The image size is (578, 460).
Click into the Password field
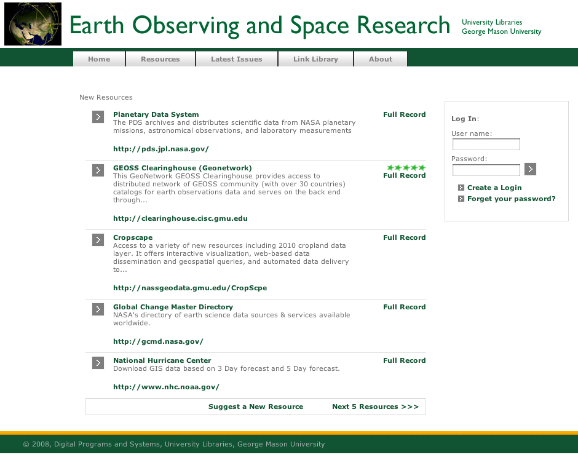pos(486,170)
